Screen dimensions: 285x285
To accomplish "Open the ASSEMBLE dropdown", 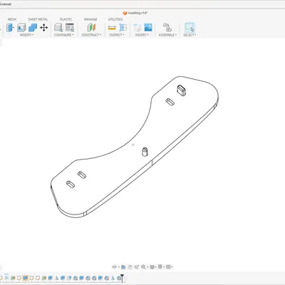I will pyautogui.click(x=167, y=35).
